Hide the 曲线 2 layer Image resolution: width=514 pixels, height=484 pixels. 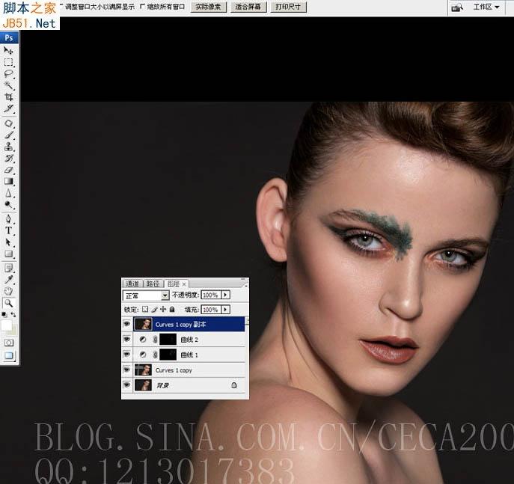point(126,339)
